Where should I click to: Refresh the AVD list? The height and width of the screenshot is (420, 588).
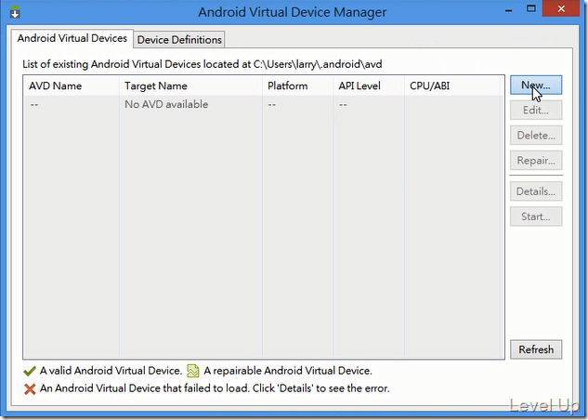coord(536,349)
